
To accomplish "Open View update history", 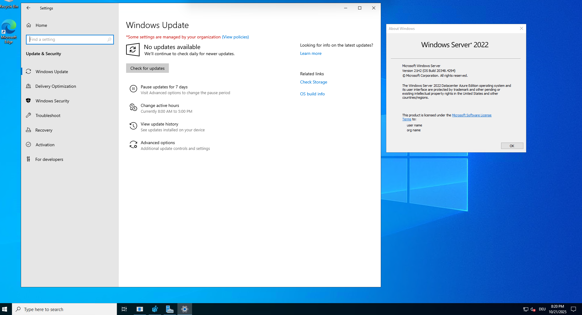I will click(x=159, y=124).
